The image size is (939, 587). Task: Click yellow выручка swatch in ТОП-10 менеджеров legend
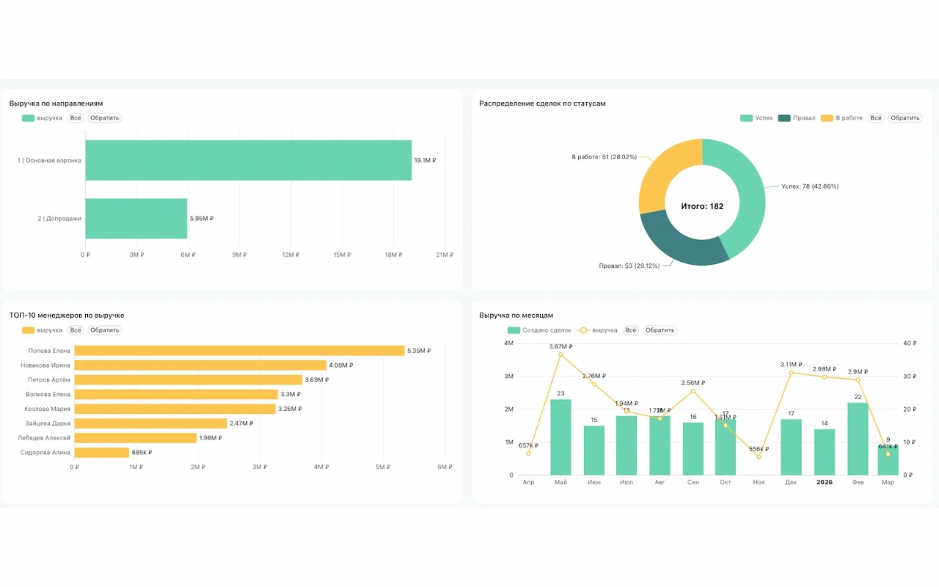click(29, 330)
